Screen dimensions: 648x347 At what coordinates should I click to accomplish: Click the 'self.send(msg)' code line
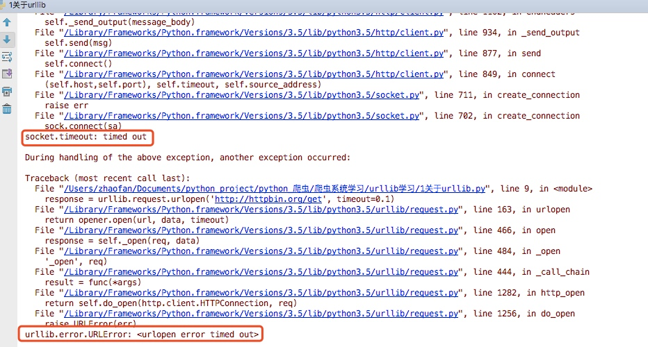pos(78,43)
